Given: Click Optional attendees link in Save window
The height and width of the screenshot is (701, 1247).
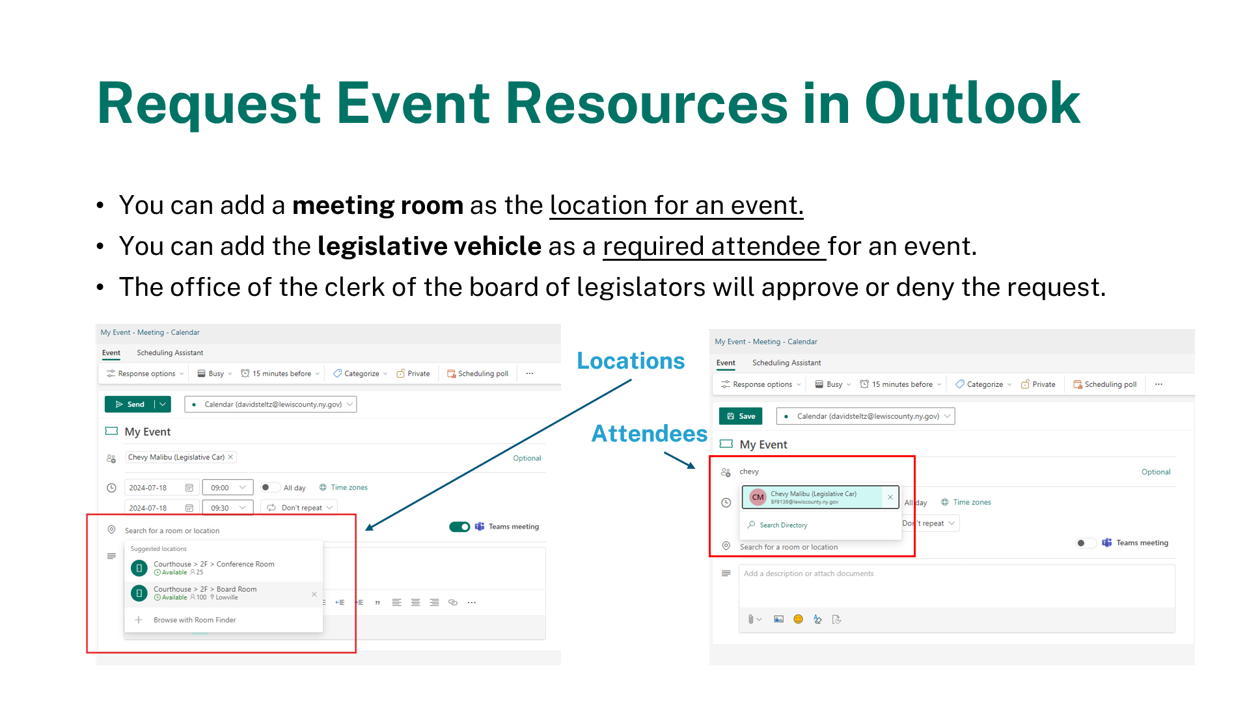Looking at the screenshot, I should click(1155, 472).
